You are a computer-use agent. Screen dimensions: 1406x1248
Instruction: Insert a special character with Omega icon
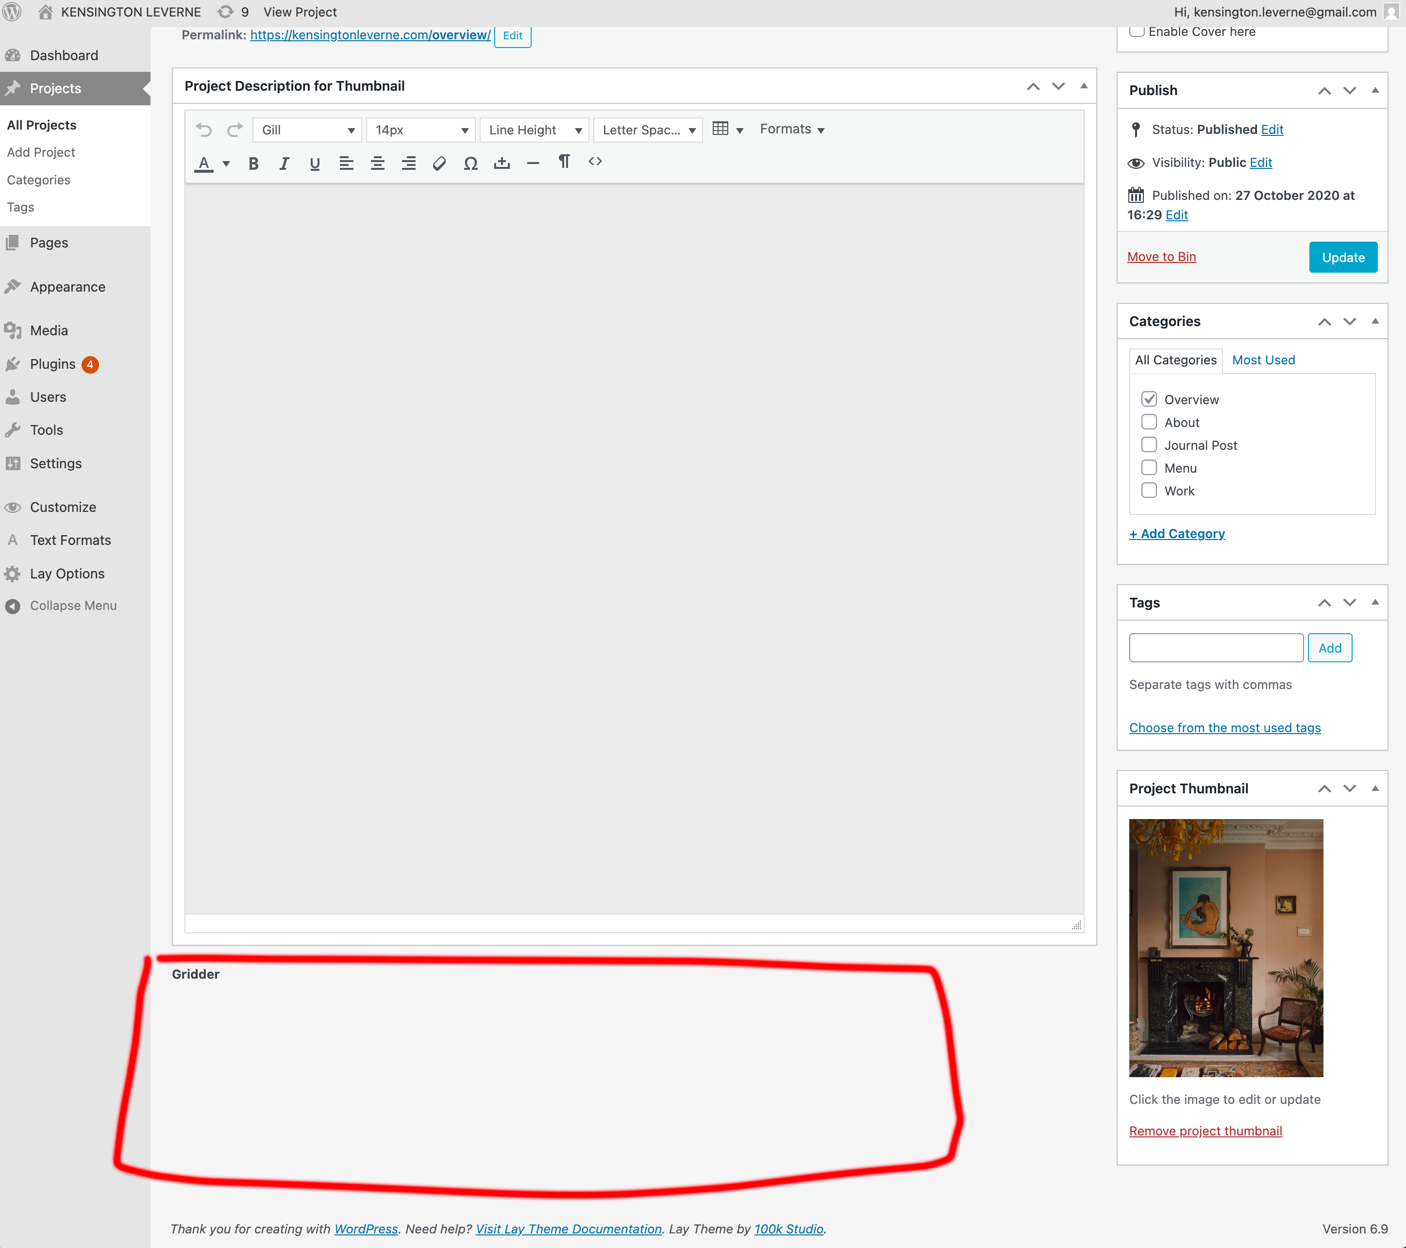470,163
